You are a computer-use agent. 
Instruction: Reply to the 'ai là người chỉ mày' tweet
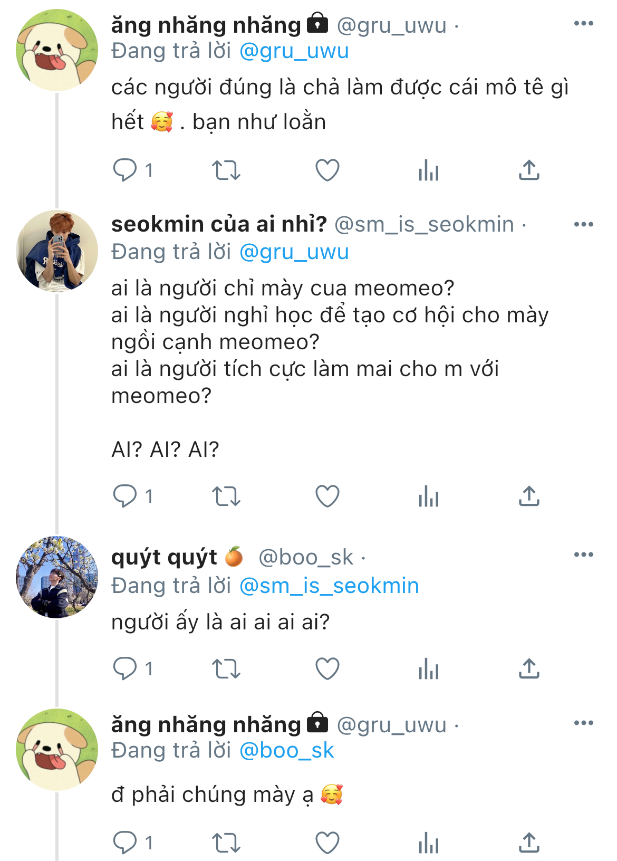pyautogui.click(x=125, y=496)
